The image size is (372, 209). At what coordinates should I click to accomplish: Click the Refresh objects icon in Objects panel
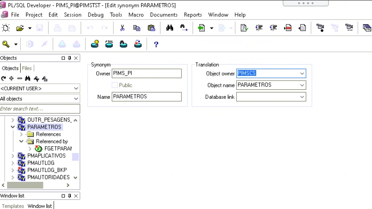(x=3, y=78)
